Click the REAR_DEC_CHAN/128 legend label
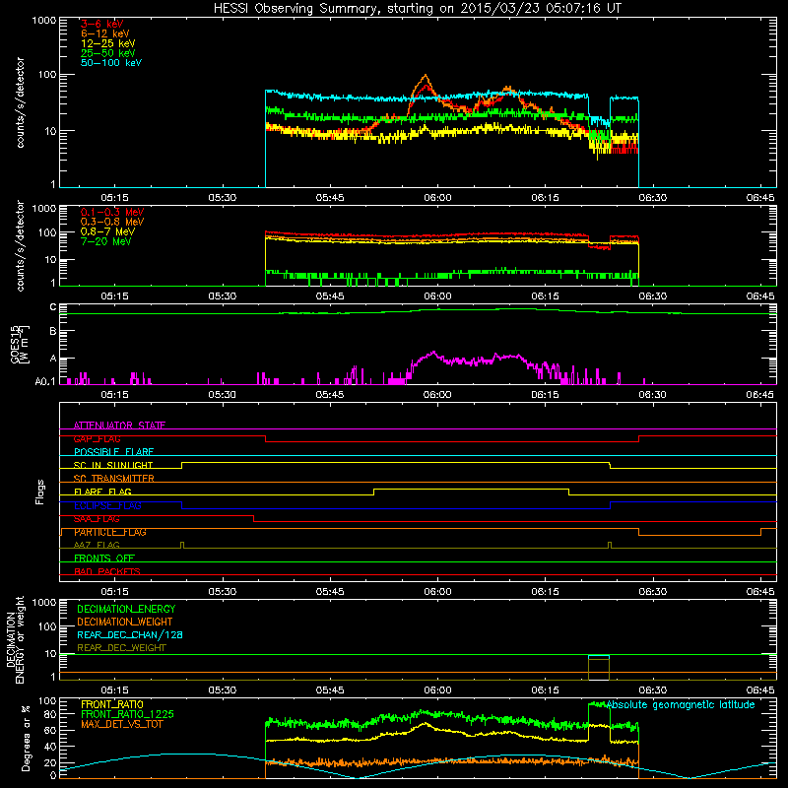This screenshot has width=788, height=788. [130, 634]
